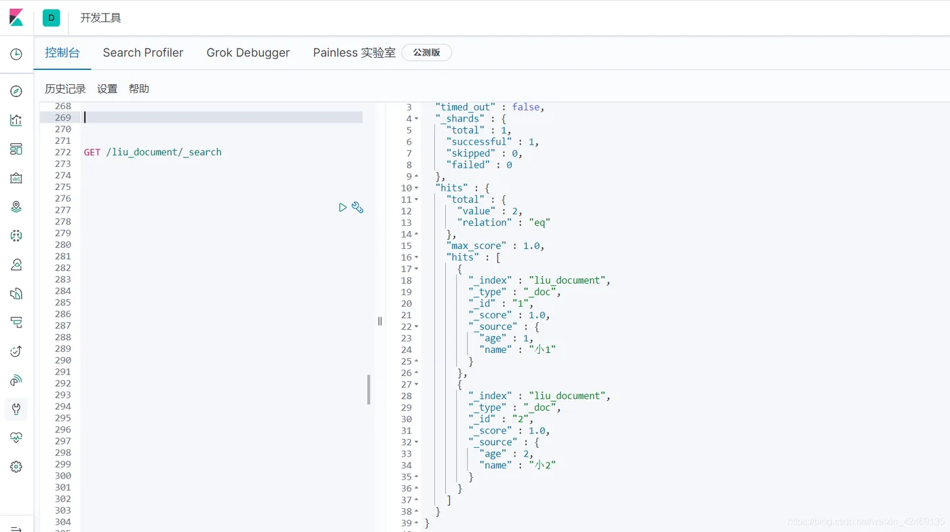Open 历史记录 history panel
The height and width of the screenshot is (532, 950).
65,89
